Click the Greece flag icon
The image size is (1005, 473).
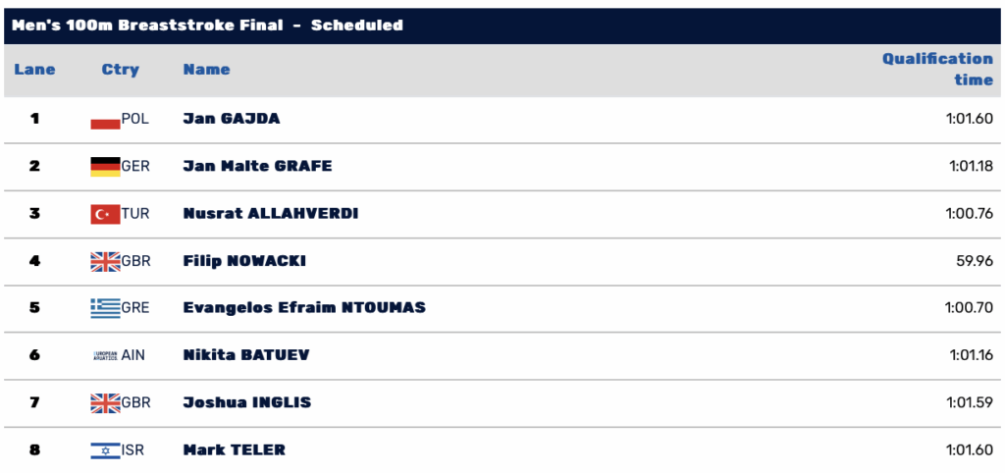[105, 308]
